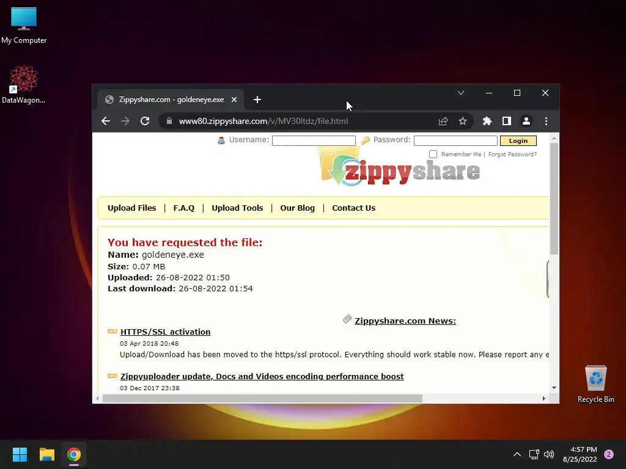Open the volume tray icon
Image resolution: width=626 pixels, height=469 pixels.
click(549, 454)
